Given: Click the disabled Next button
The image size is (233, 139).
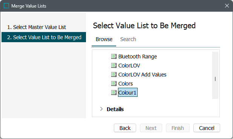Looking at the screenshot, I should (x=151, y=128).
